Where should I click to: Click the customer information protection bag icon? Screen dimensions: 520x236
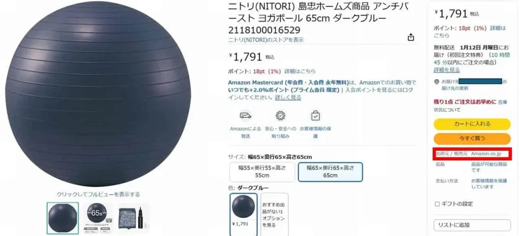pos(315,116)
